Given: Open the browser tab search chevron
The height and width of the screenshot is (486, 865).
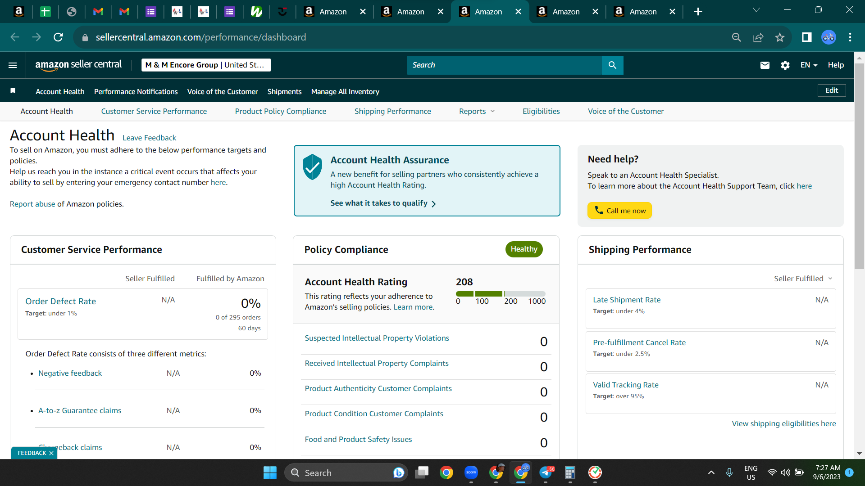Looking at the screenshot, I should [756, 10].
